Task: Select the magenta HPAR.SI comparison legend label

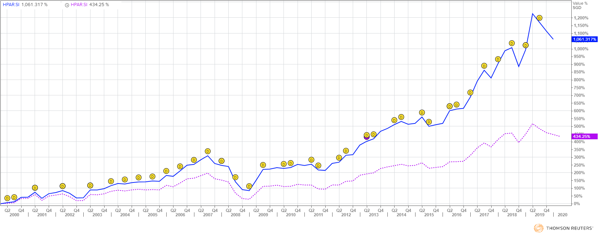Action: (x=79, y=5)
